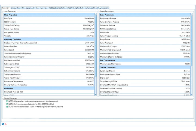This screenshot has height=131, width=196.
Task: Open the Drive Equipment tab
Action: (x=28, y=8)
